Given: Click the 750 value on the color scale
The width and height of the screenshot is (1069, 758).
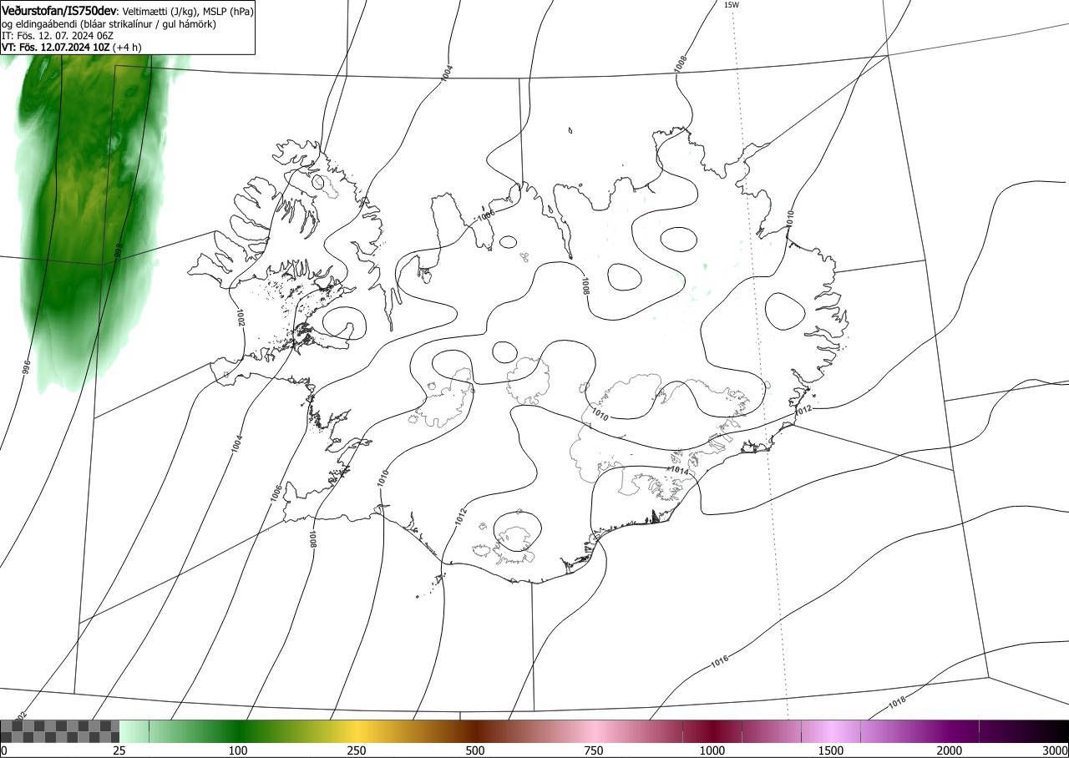Looking at the screenshot, I should [x=594, y=750].
